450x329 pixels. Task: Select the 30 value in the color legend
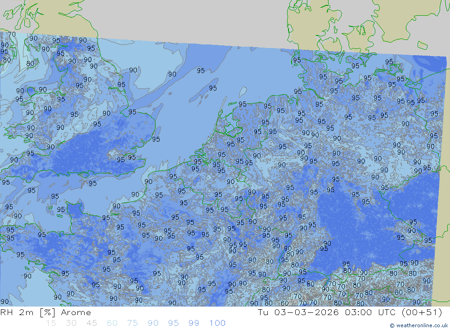[71, 323]
